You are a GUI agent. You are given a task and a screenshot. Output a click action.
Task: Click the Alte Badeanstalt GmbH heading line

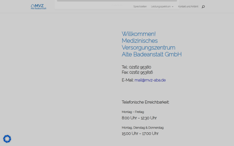click(x=152, y=55)
